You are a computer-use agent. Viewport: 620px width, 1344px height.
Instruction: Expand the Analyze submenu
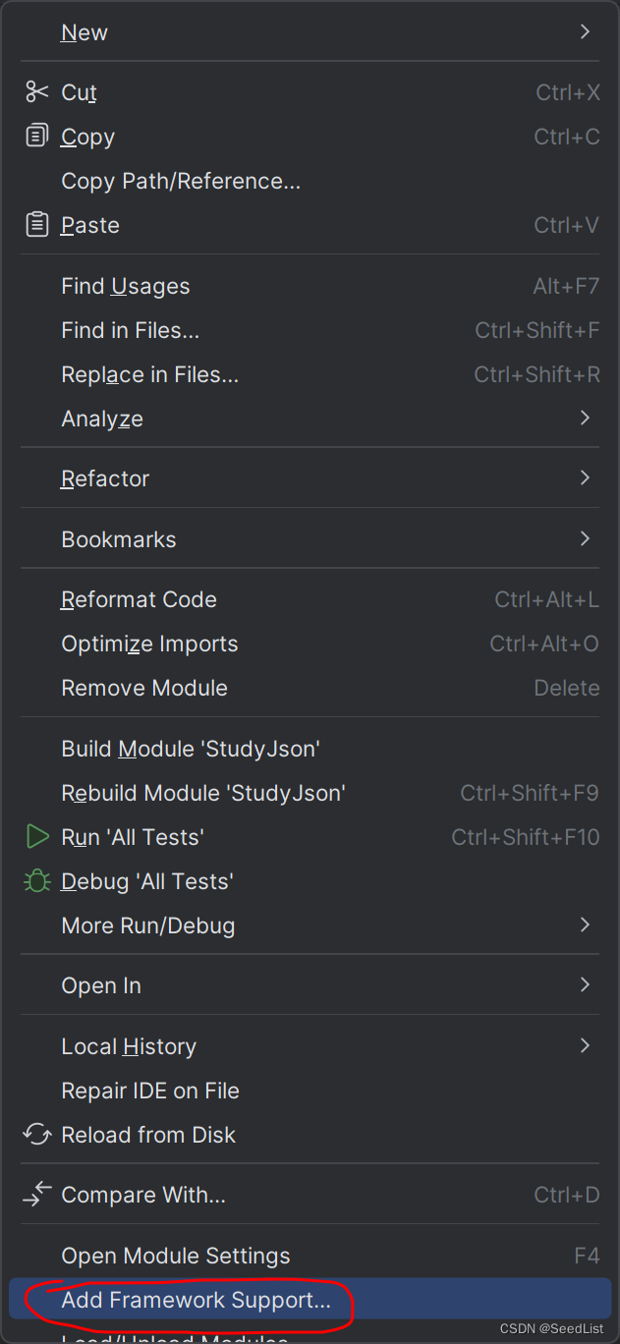(x=586, y=419)
